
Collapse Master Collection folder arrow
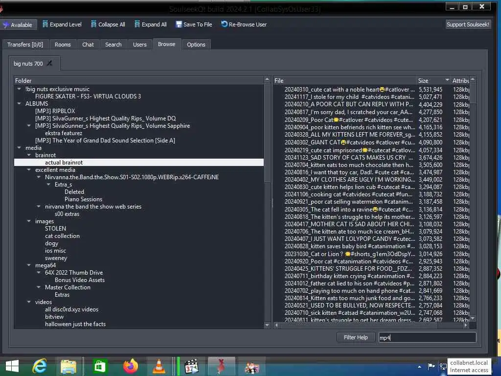pyautogui.click(x=39, y=287)
